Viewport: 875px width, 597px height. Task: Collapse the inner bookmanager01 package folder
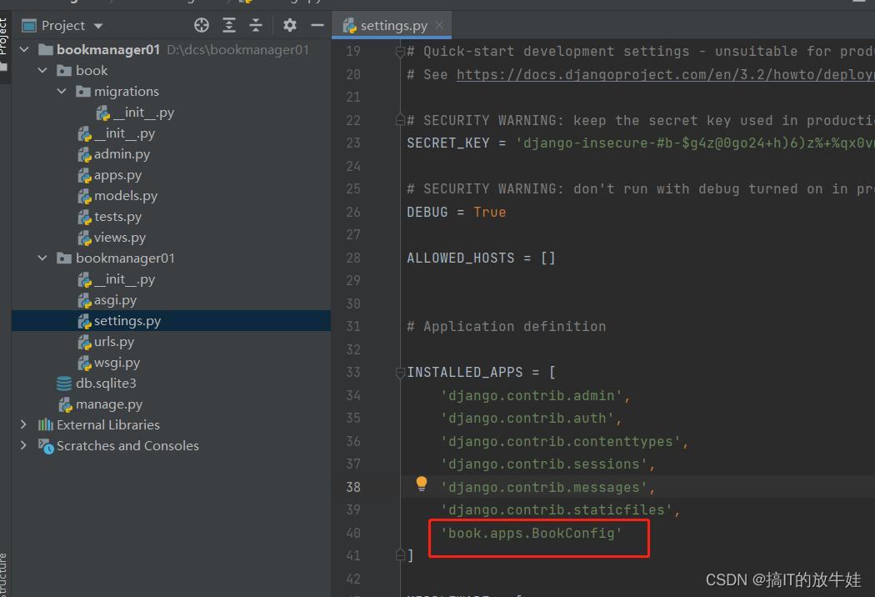pos(42,258)
